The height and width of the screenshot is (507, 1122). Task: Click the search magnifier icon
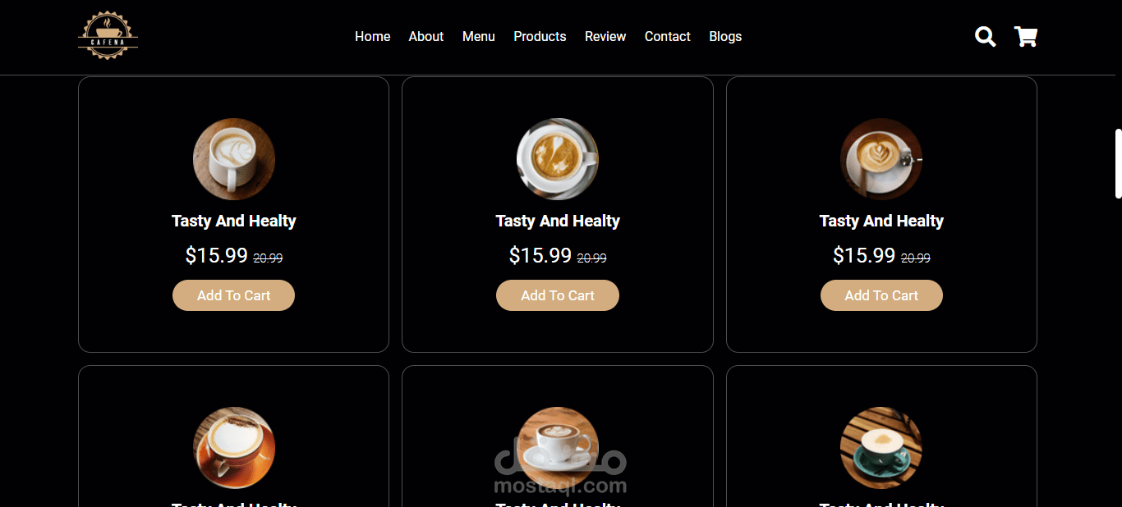(x=985, y=37)
